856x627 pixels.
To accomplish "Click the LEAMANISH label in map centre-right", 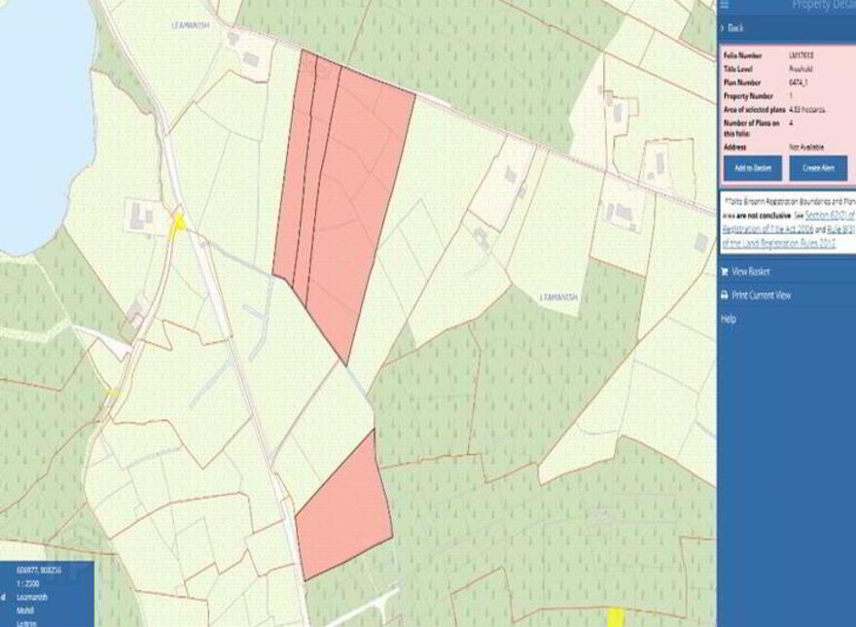I will [x=558, y=297].
